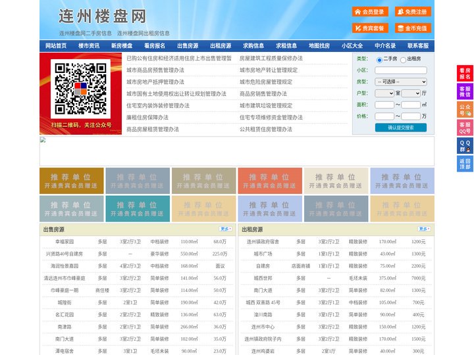Open 名汇花园 sale listing
This screenshot has height=355, width=474.
[x=65, y=314]
